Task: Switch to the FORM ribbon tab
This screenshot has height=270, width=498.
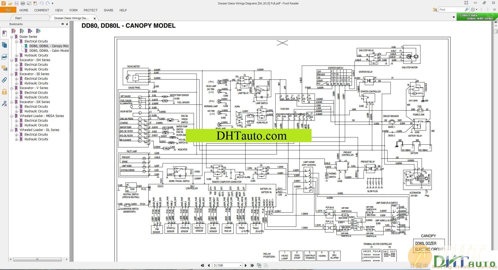Action: 73,10
